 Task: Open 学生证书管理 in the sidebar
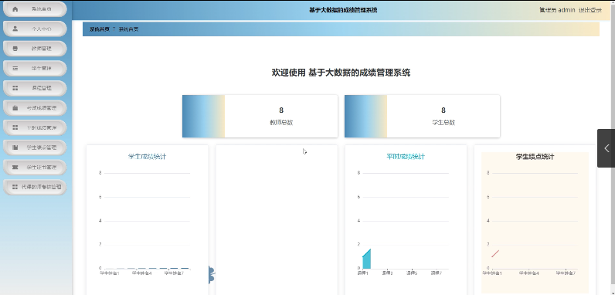tap(35, 167)
